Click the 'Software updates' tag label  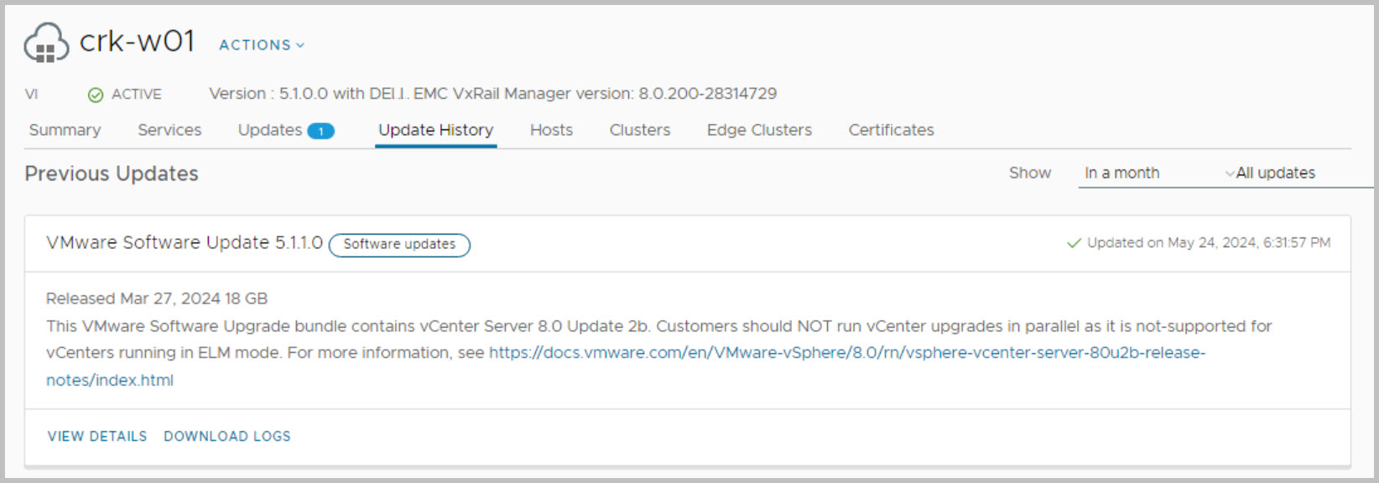tap(399, 245)
